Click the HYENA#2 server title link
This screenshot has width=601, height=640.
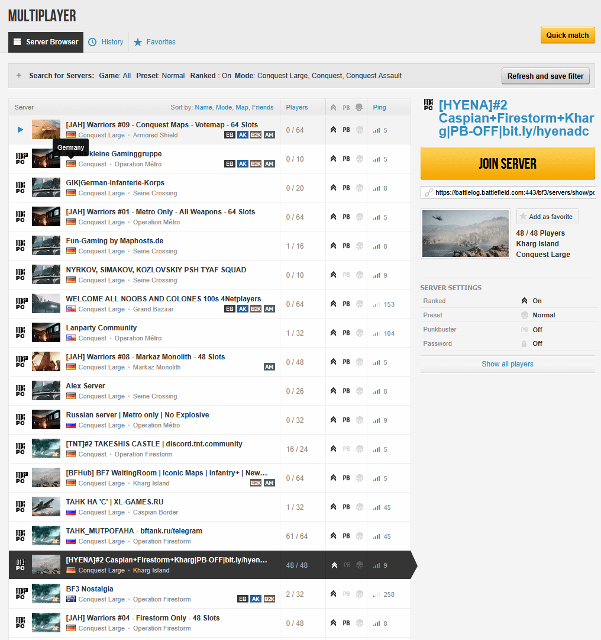point(516,118)
